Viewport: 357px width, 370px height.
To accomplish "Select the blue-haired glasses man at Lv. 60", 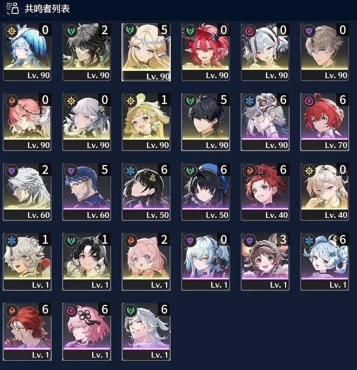I will coord(86,191).
